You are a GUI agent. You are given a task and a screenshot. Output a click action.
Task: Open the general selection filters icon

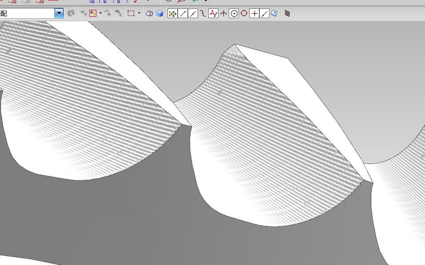tap(93, 13)
